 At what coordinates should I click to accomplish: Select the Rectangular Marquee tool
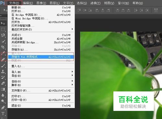3,29
